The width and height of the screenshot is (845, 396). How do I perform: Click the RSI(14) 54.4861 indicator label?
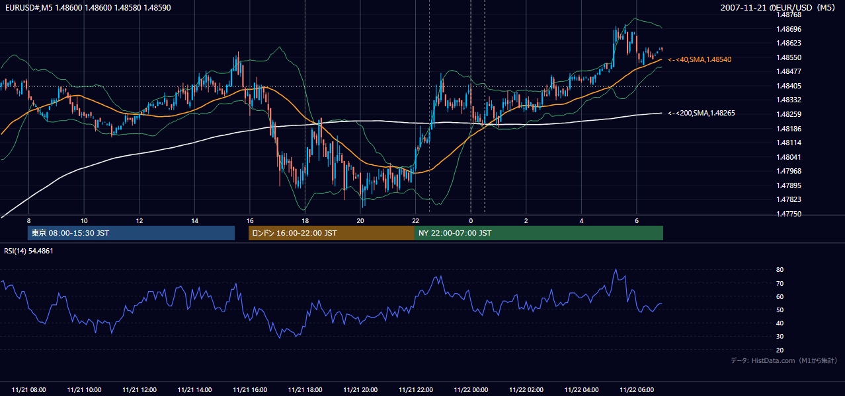(x=28, y=251)
